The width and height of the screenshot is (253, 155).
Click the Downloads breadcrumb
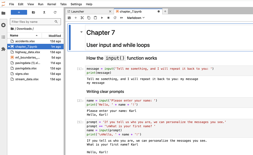click(x=24, y=29)
